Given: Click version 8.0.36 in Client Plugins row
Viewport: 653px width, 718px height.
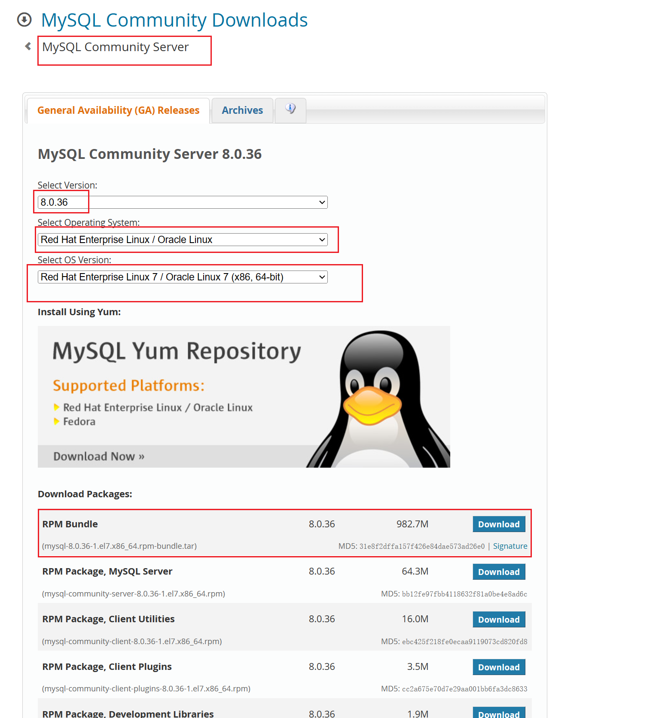Looking at the screenshot, I should 322,667.
